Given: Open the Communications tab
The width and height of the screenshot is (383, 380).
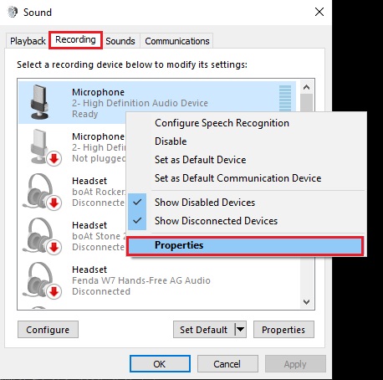Looking at the screenshot, I should 177,41.
